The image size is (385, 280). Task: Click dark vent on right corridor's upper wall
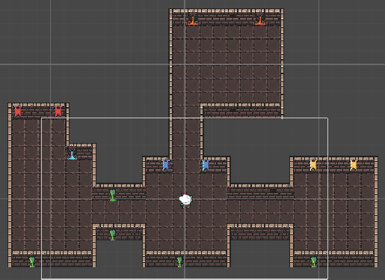[273, 191]
